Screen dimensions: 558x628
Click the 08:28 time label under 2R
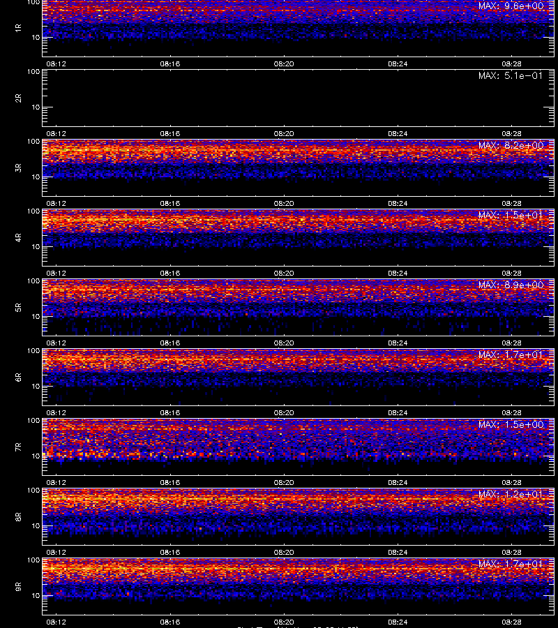(x=511, y=133)
